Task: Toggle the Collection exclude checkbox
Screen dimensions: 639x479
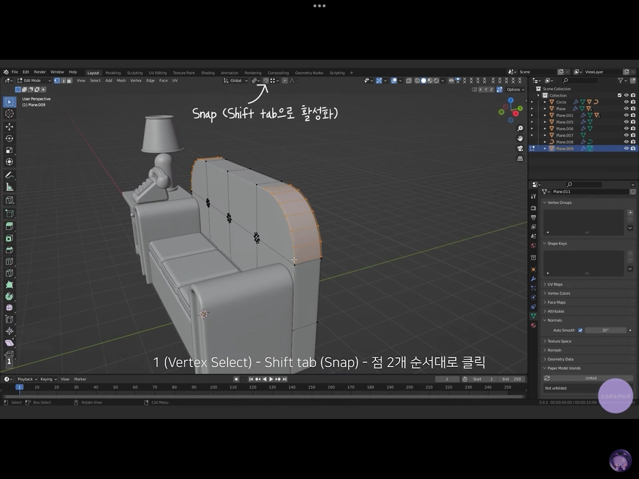Action: [620, 95]
